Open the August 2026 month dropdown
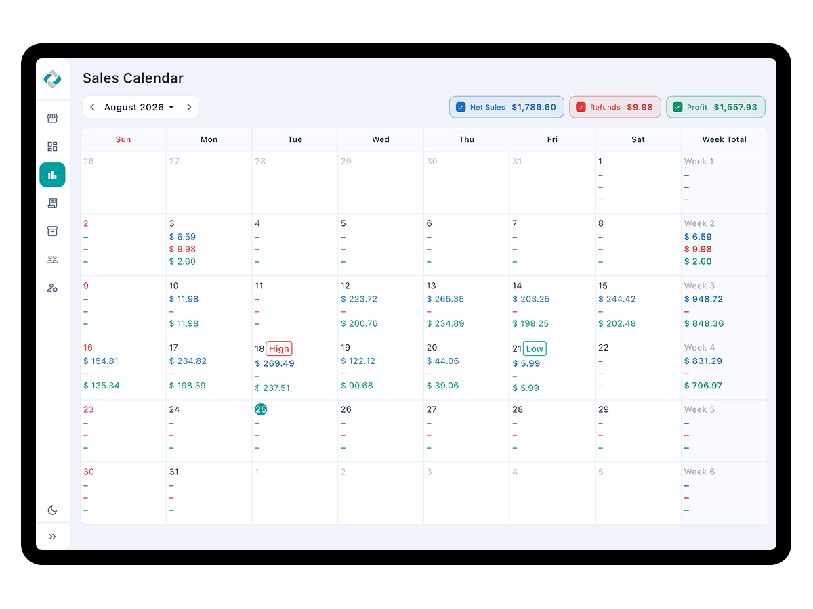The height and width of the screenshot is (609, 813). coord(140,107)
